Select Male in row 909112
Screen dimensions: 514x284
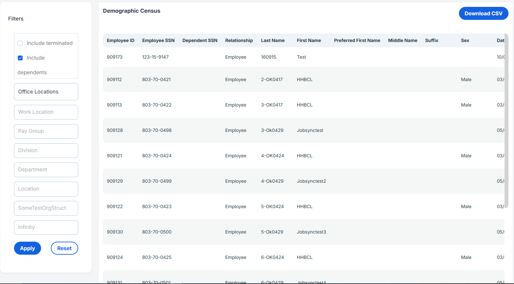(x=466, y=79)
